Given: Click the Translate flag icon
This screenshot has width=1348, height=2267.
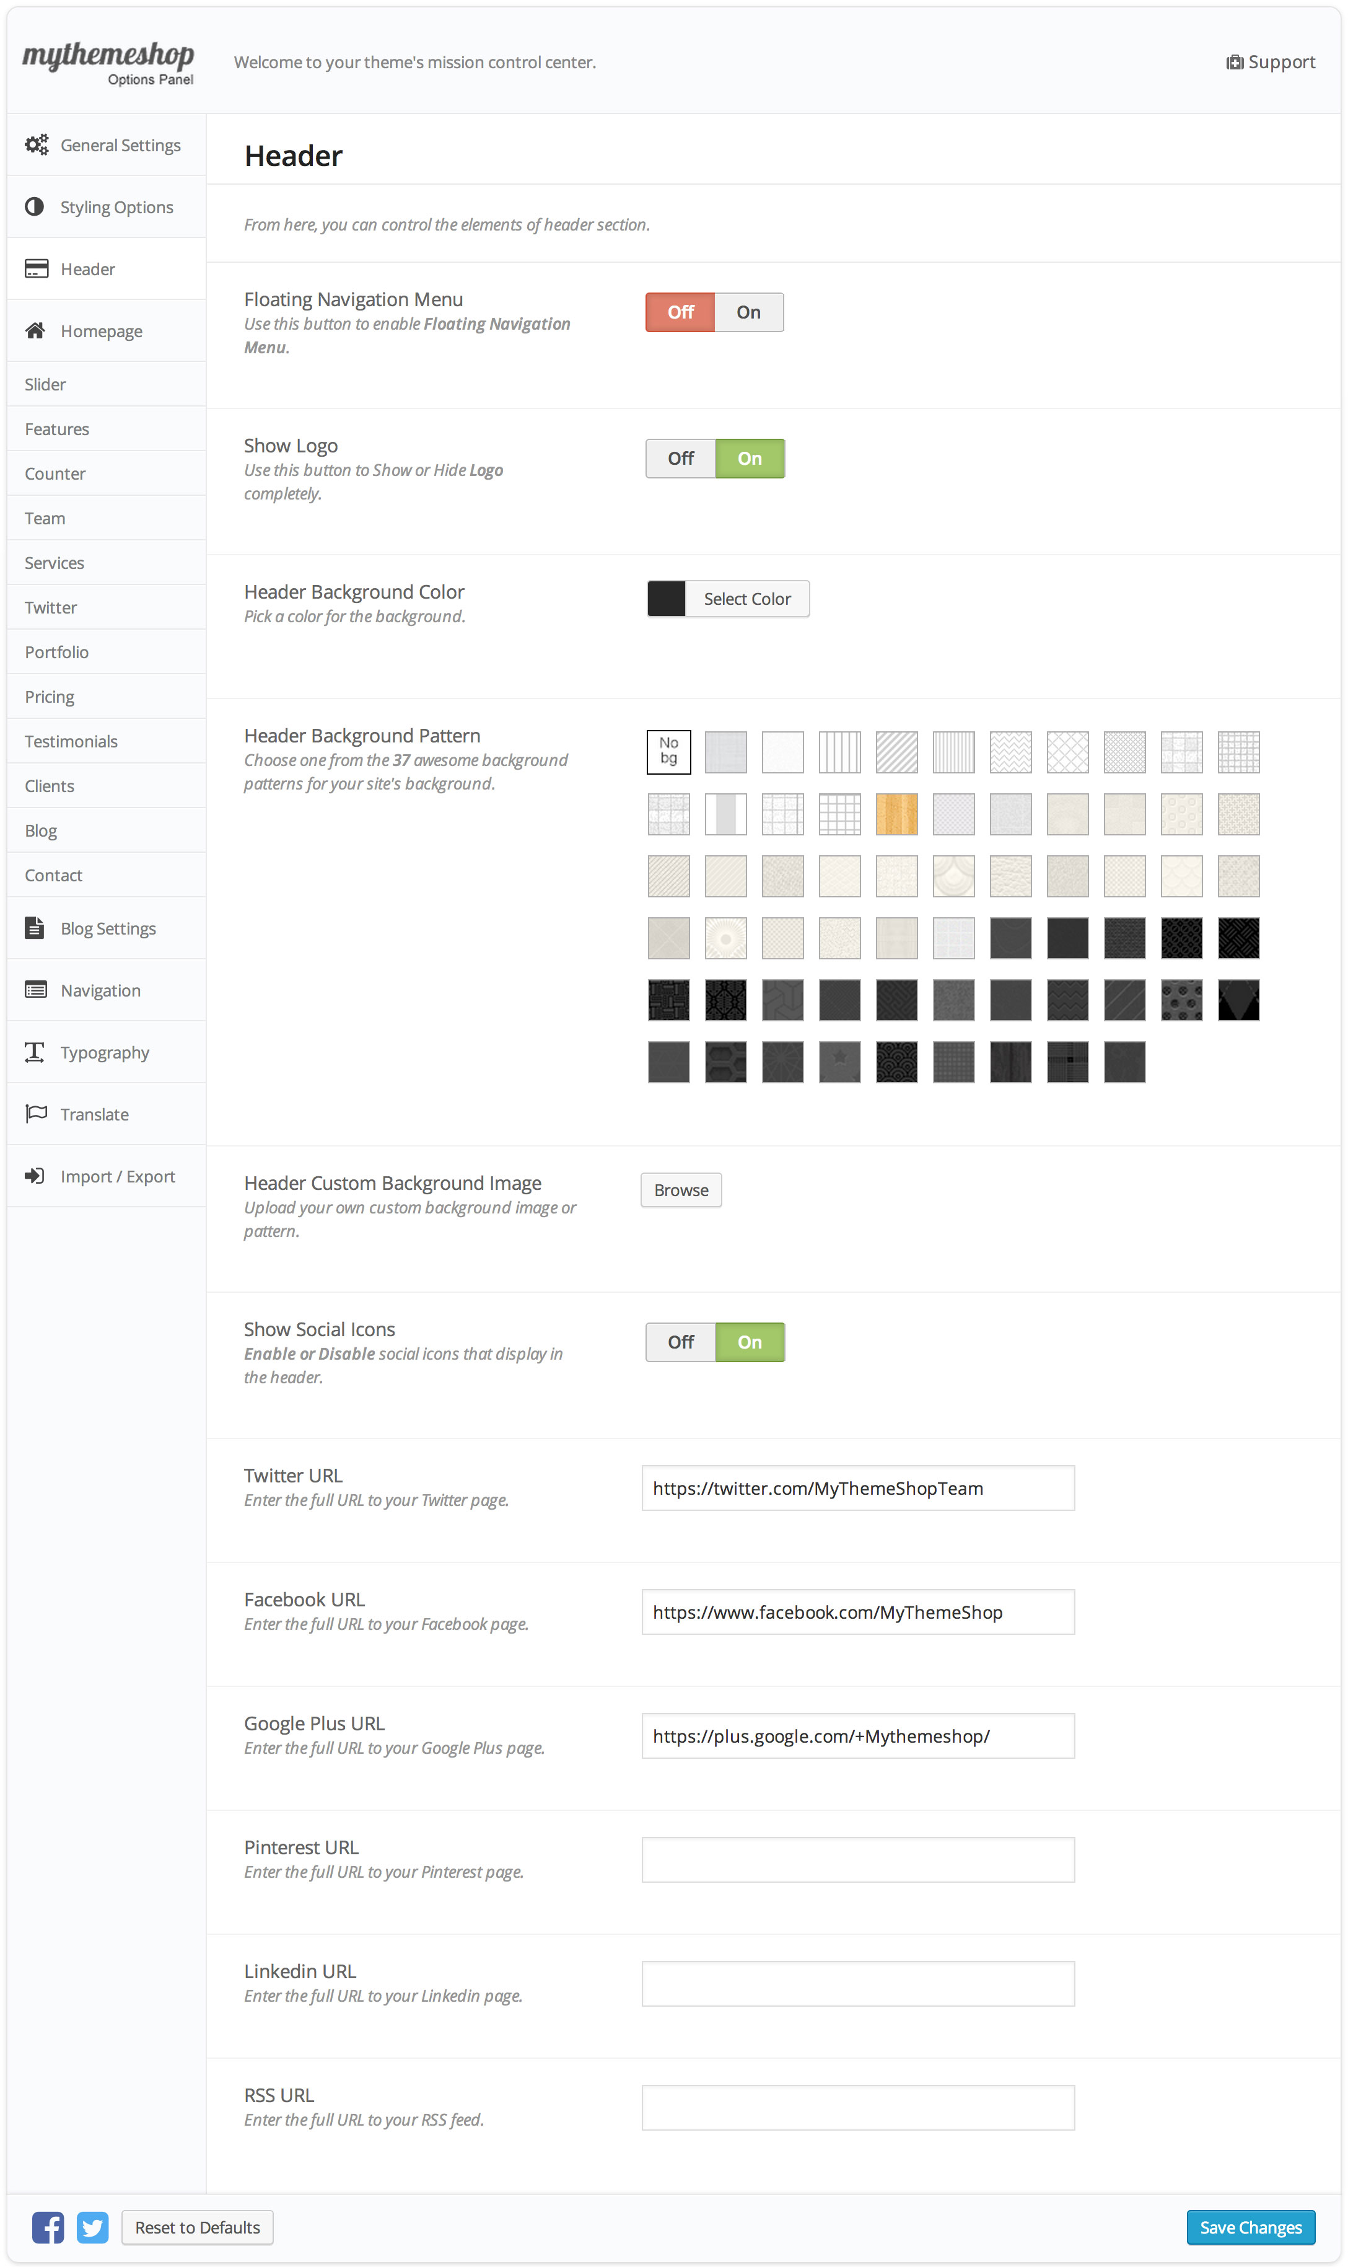Looking at the screenshot, I should click(x=35, y=1113).
